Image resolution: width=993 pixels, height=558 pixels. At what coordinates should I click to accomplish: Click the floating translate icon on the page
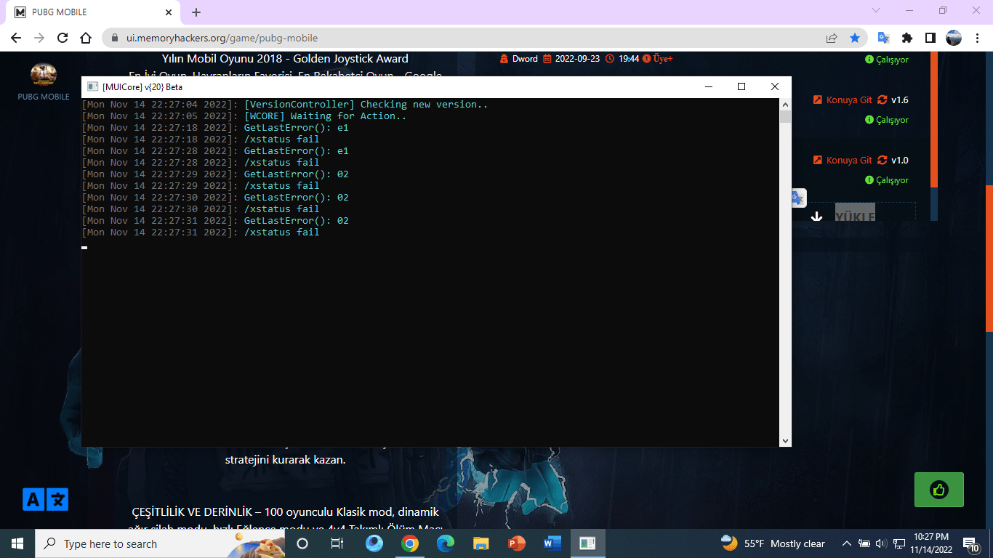pos(797,198)
